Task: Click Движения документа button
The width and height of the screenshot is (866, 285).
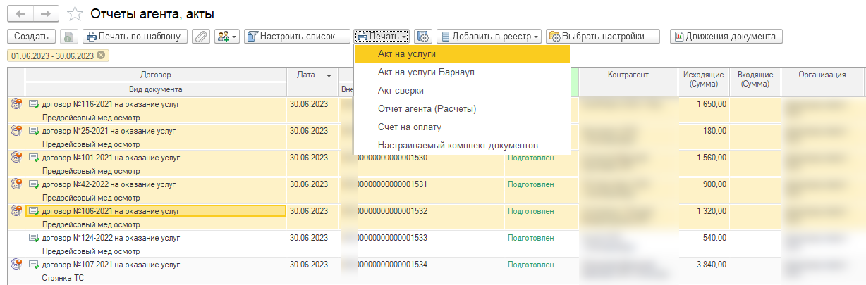Action: point(726,36)
